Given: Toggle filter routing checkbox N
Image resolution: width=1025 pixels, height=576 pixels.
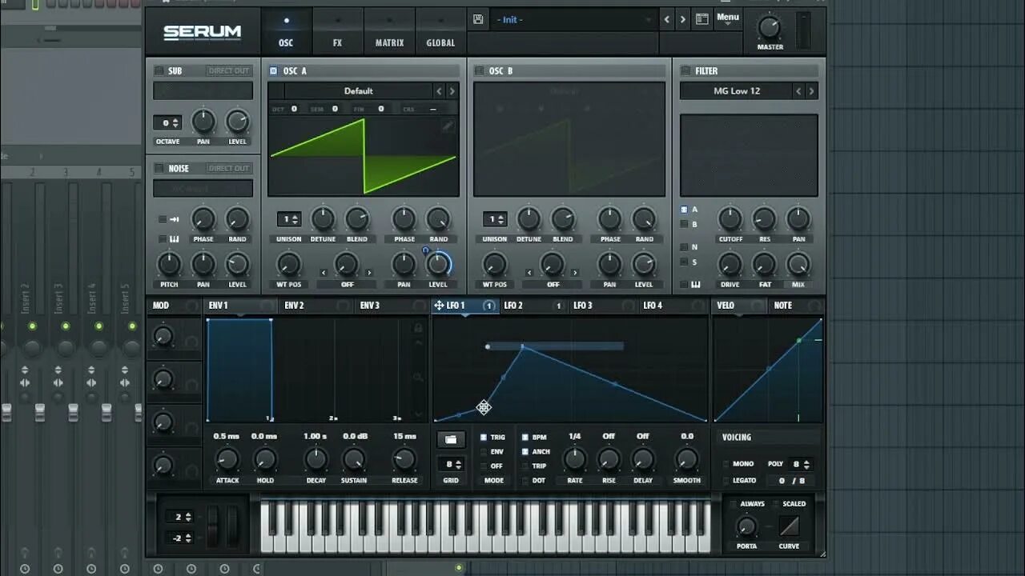Looking at the screenshot, I should [x=684, y=247].
